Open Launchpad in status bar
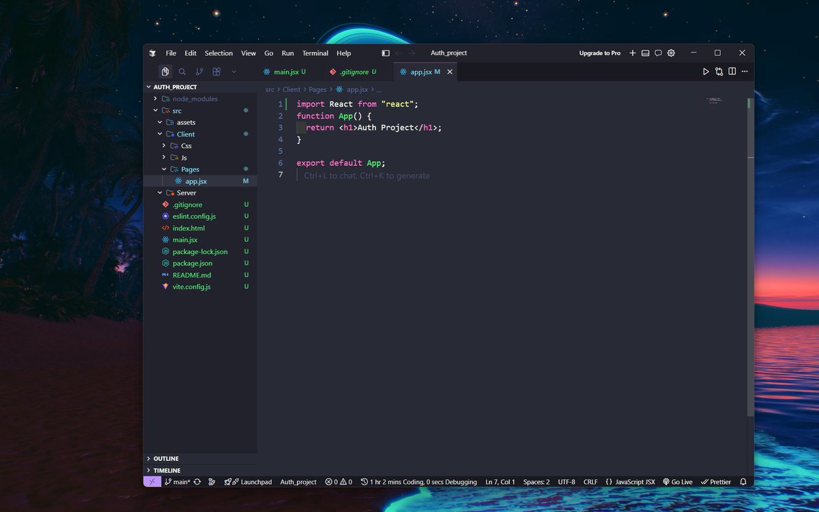819x512 pixels. tap(248, 482)
